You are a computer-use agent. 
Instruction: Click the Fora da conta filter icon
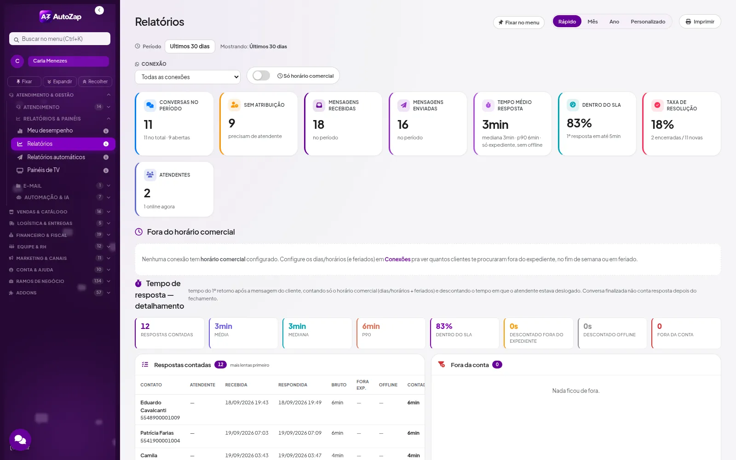(x=442, y=364)
